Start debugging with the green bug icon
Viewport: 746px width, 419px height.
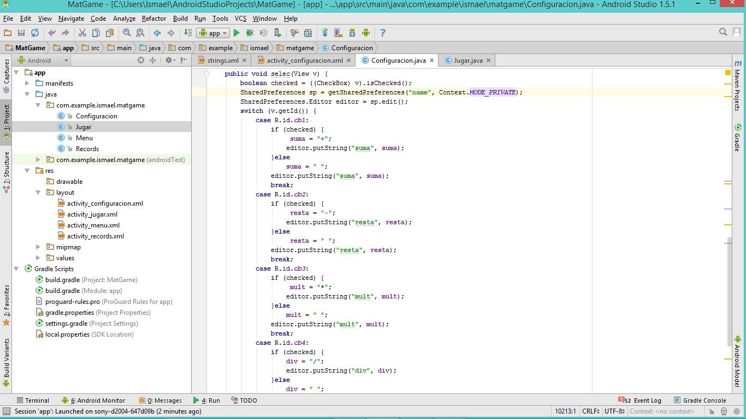point(250,33)
